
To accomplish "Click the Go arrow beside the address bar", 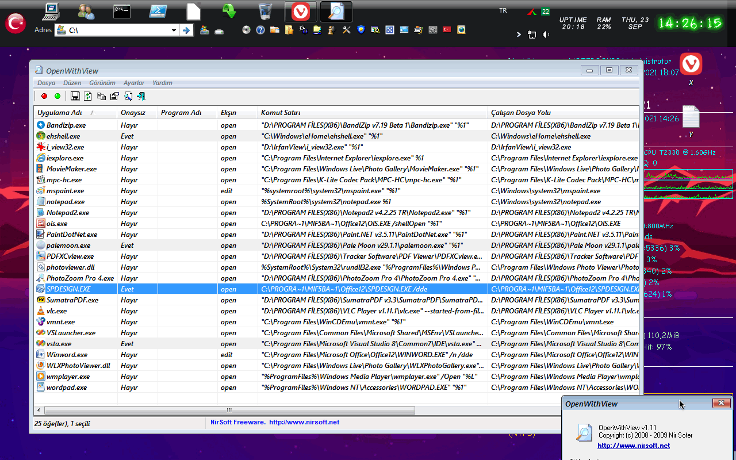I will pyautogui.click(x=186, y=30).
